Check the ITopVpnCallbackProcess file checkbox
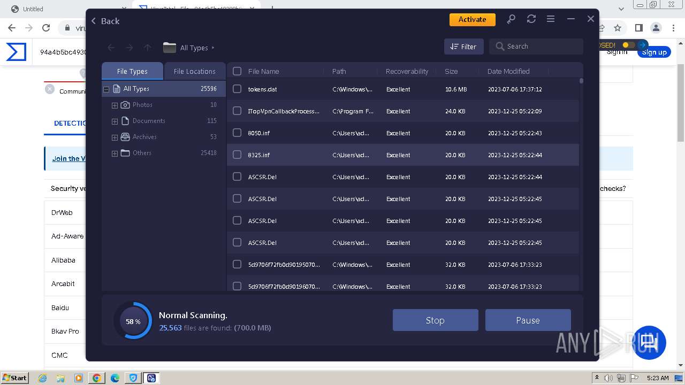The width and height of the screenshot is (685, 385). 237,111
